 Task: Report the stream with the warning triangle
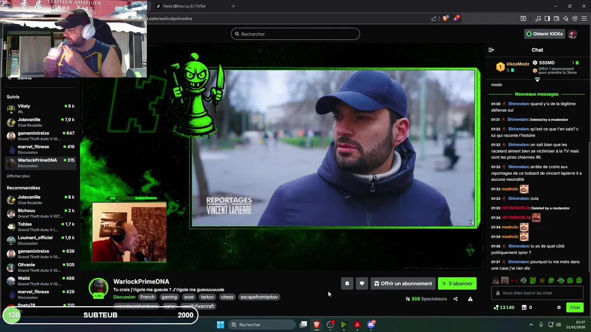pos(470,299)
